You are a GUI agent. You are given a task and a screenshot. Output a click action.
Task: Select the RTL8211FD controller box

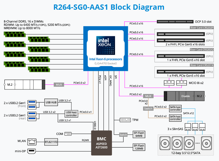[x=51, y=142]
